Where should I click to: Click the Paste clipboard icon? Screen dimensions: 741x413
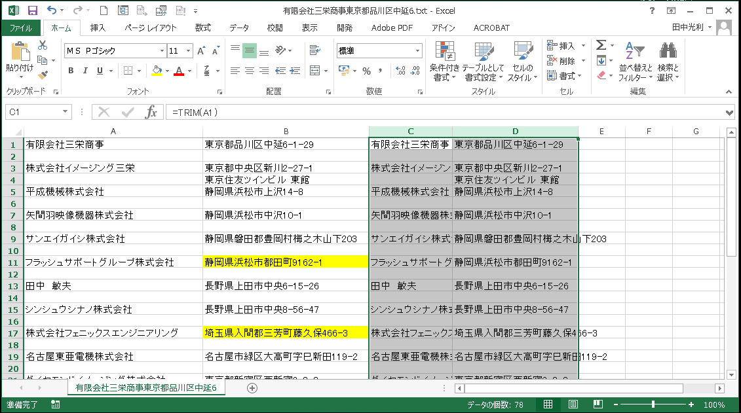[x=20, y=52]
